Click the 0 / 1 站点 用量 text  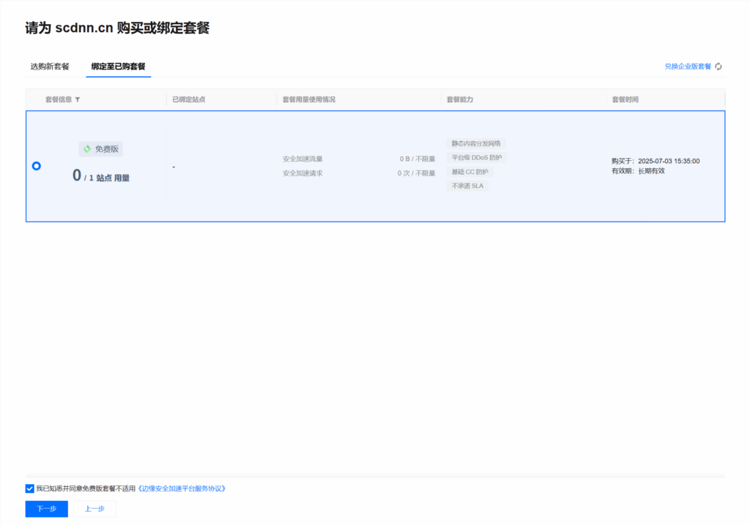tap(101, 175)
